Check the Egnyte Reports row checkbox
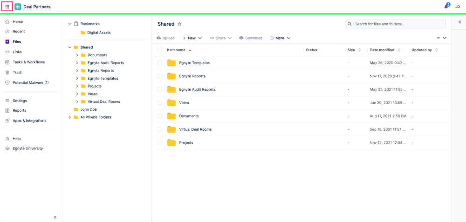The image size is (466, 222). (x=160, y=76)
